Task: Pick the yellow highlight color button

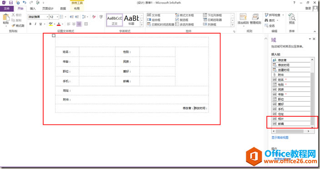Action: coord(51,24)
